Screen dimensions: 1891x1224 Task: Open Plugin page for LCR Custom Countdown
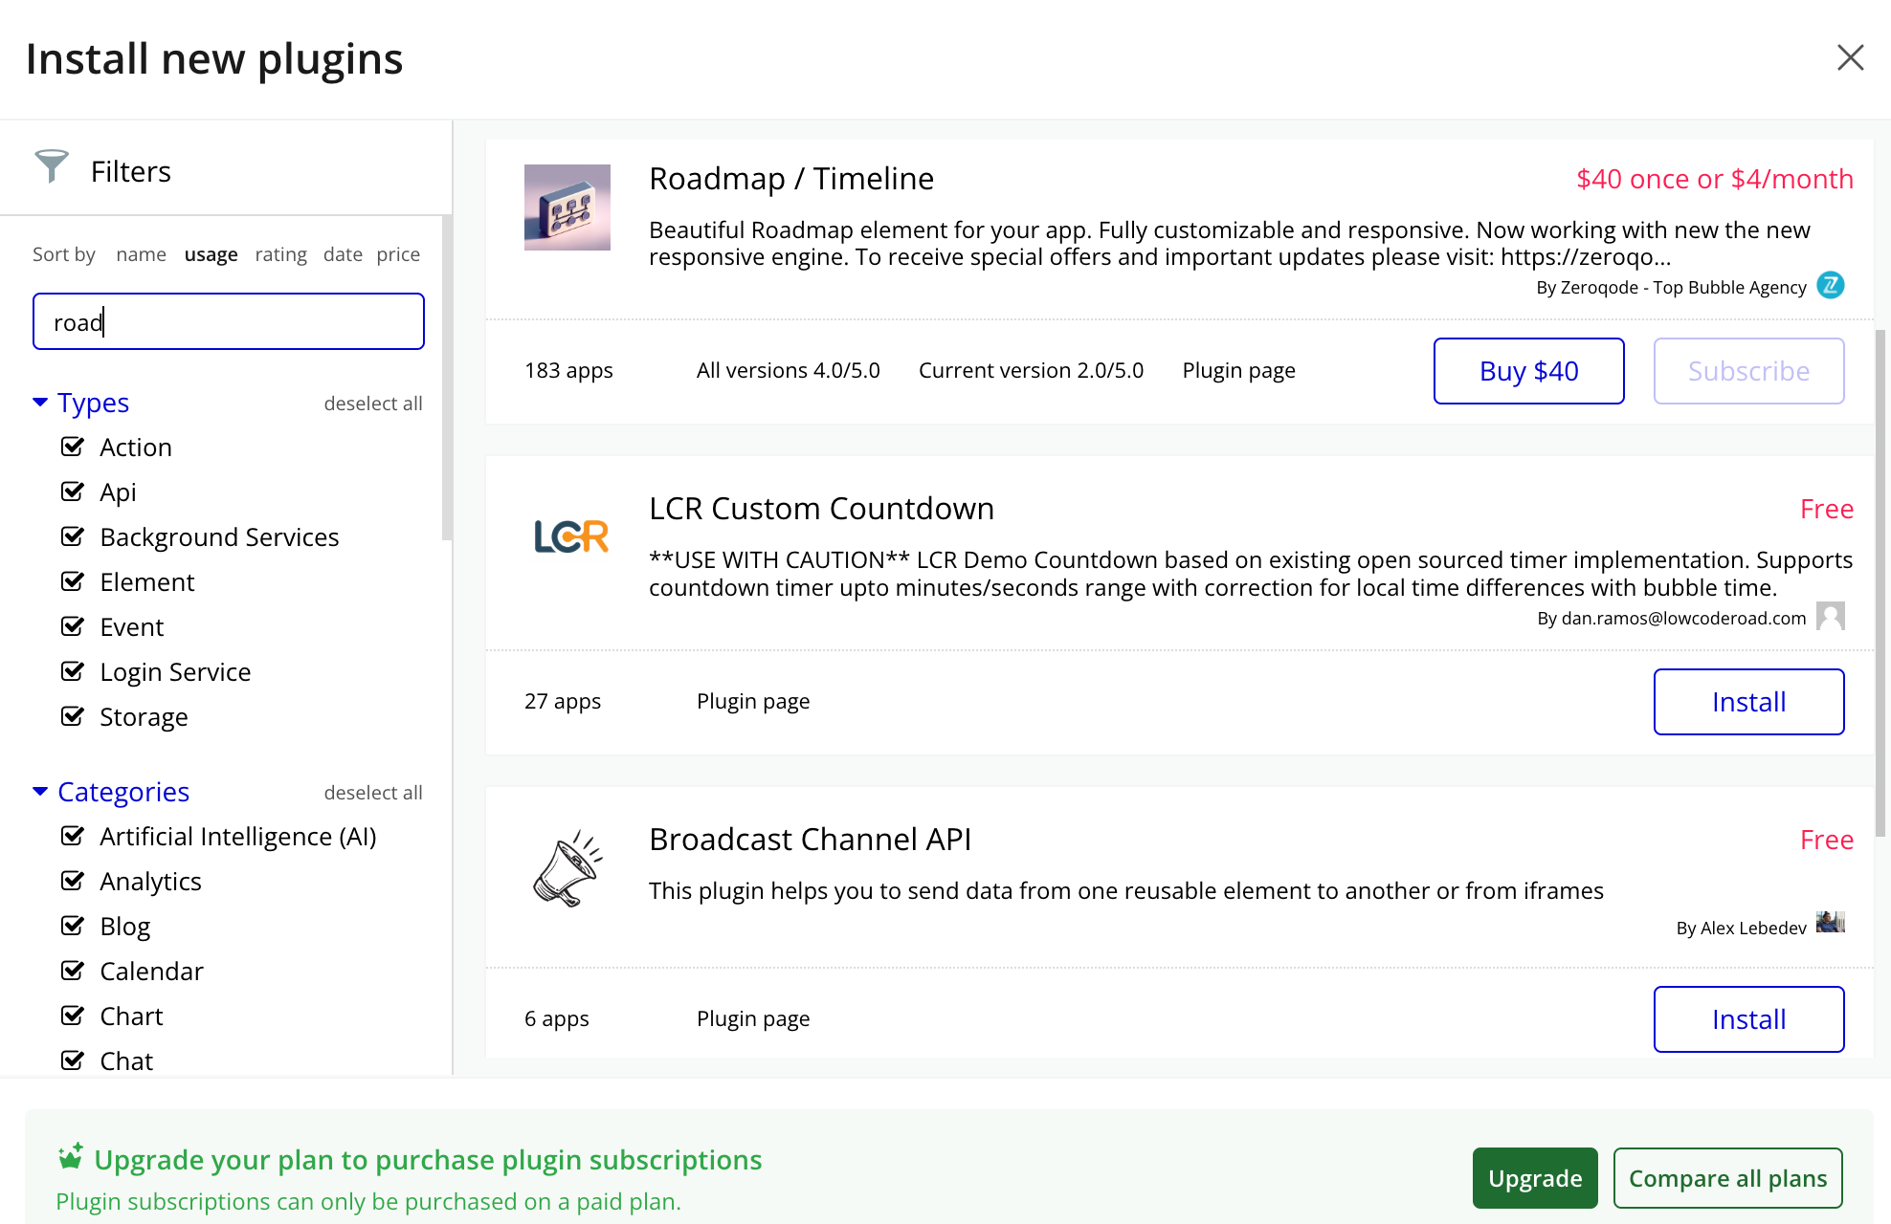pyautogui.click(x=753, y=702)
